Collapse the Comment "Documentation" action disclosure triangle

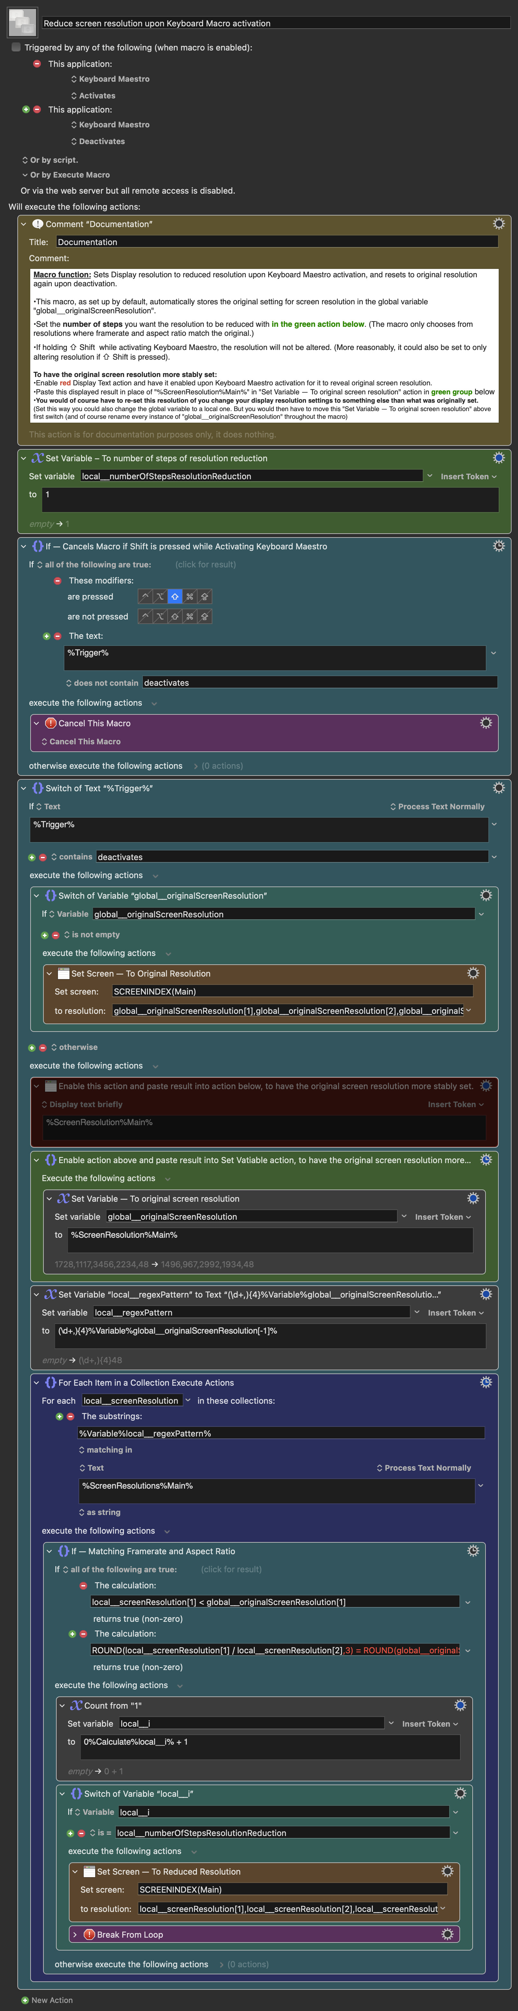coord(23,224)
